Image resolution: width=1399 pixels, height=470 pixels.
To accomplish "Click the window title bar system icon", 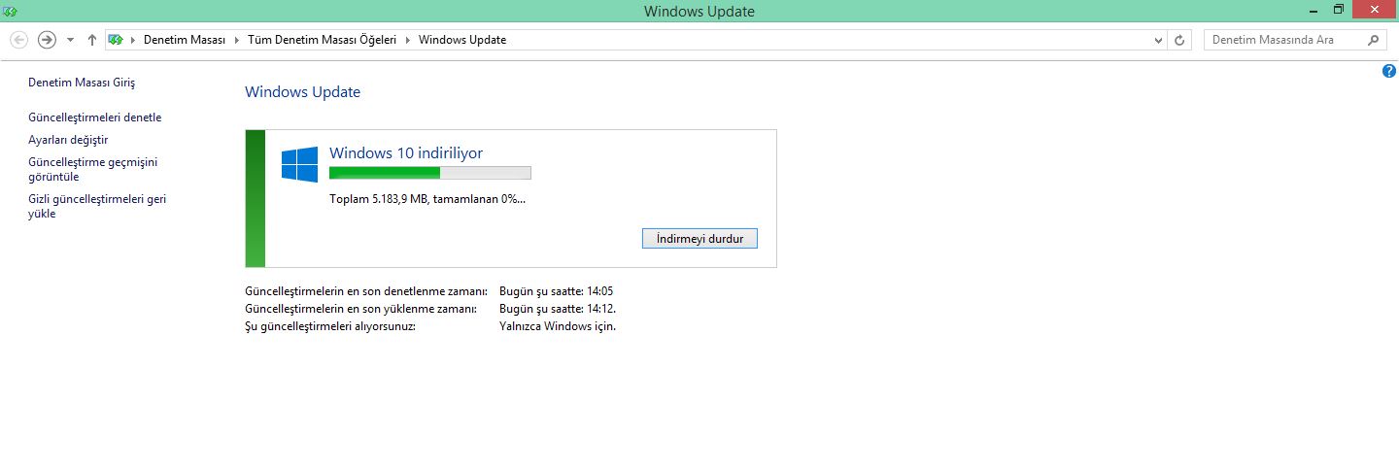I will 11,11.
